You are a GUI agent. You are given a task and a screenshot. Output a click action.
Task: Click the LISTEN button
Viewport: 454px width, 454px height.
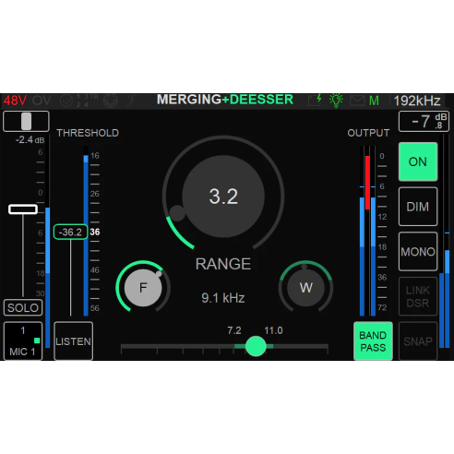(x=73, y=341)
